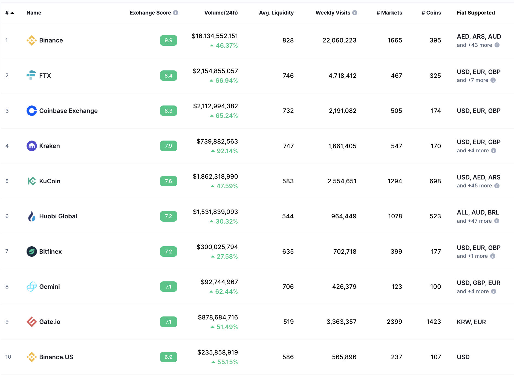Open the Huobi Global exchange link

(x=58, y=216)
